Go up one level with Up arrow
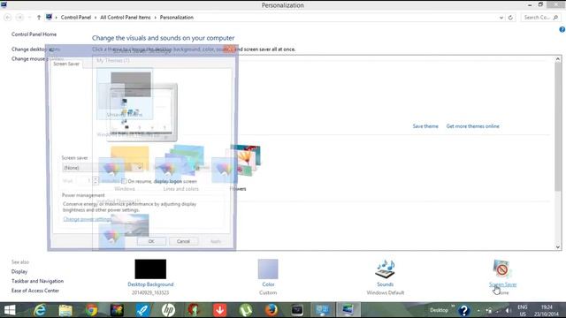The width and height of the screenshot is (566, 318). coord(39,18)
